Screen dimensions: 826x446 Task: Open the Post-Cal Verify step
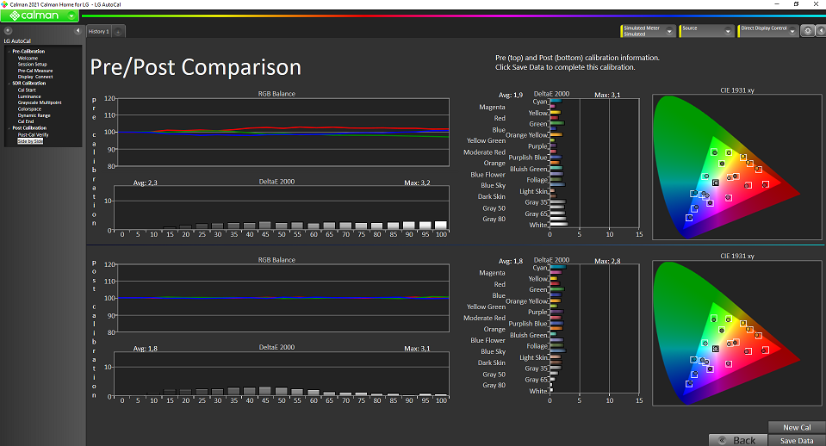(x=33, y=134)
